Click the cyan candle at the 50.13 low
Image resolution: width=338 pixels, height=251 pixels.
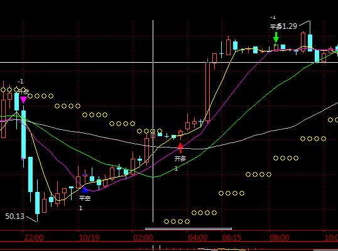37,203
